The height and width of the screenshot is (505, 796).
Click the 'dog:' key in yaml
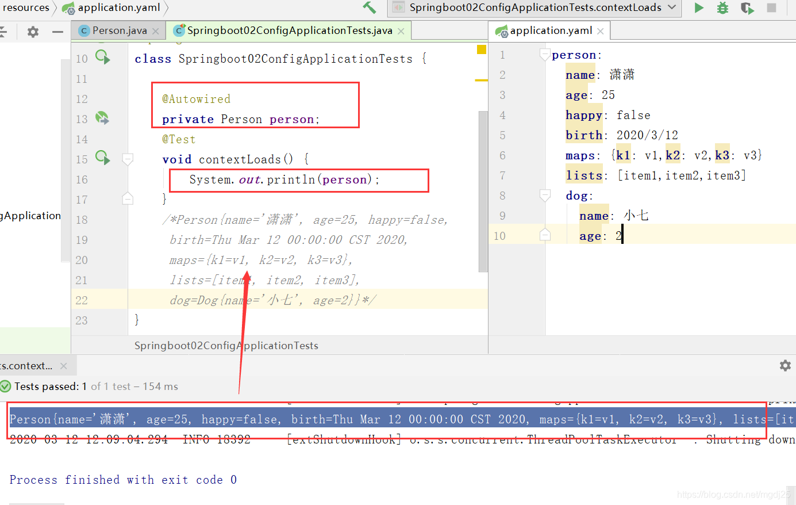(x=579, y=196)
